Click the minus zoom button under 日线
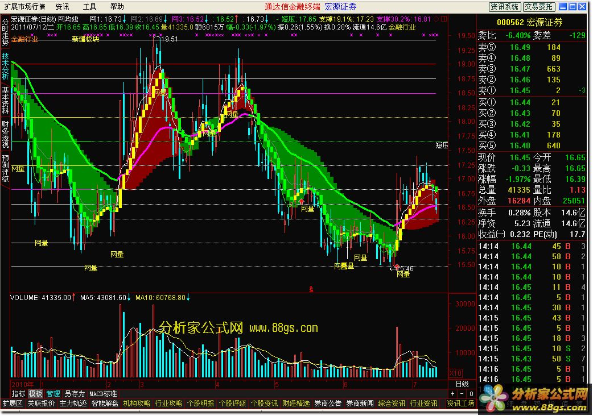593x416 pixels. point(462,394)
